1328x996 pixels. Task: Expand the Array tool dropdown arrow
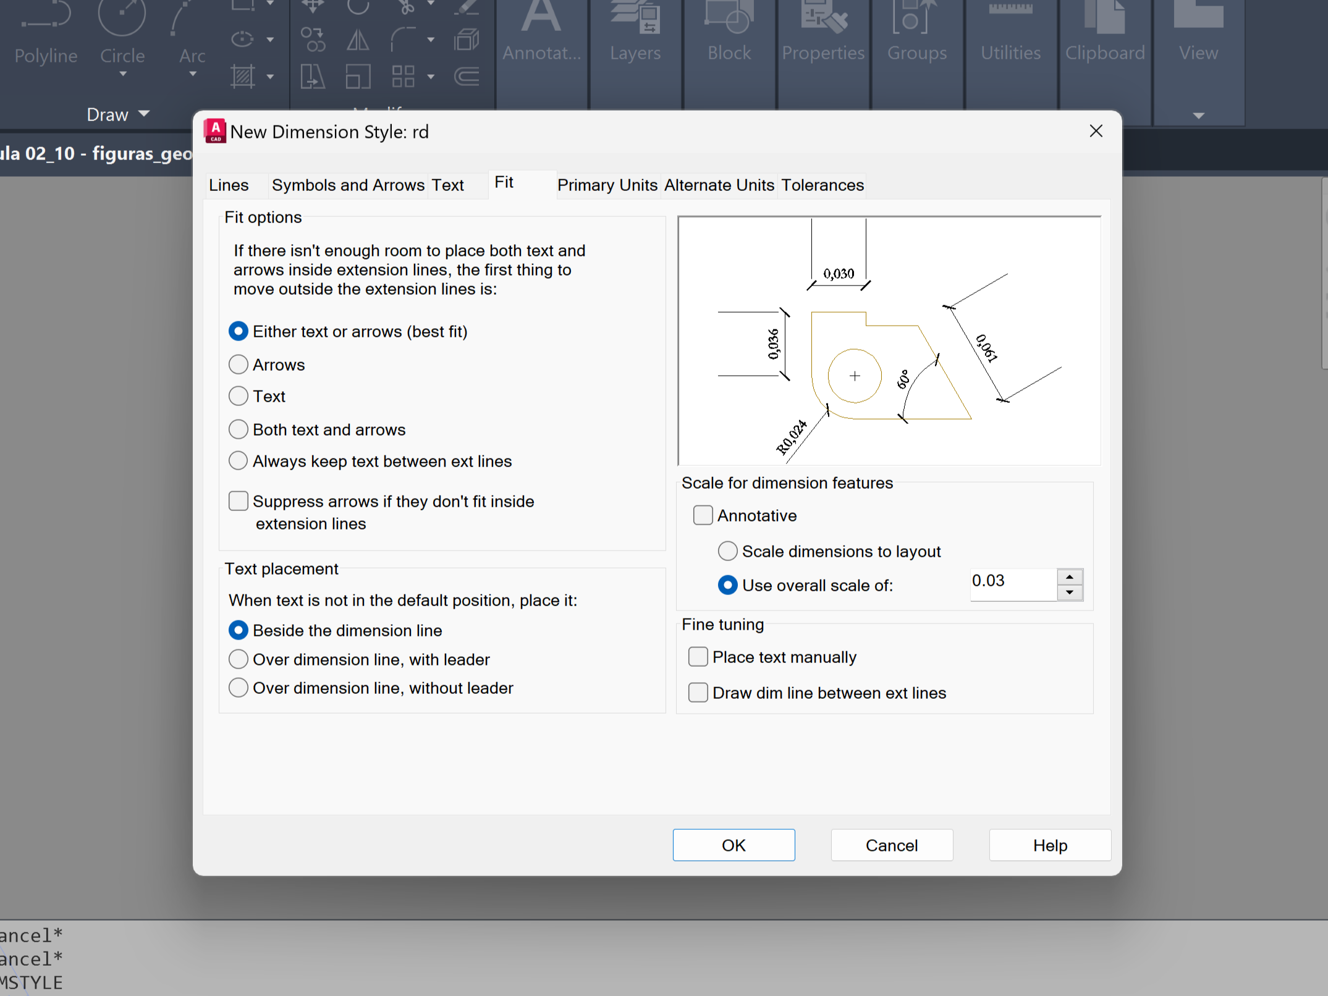(431, 77)
